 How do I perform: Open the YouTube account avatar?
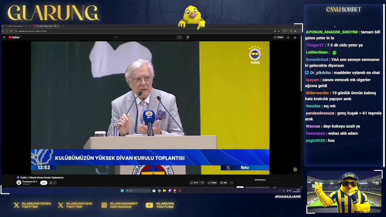(x=295, y=37)
